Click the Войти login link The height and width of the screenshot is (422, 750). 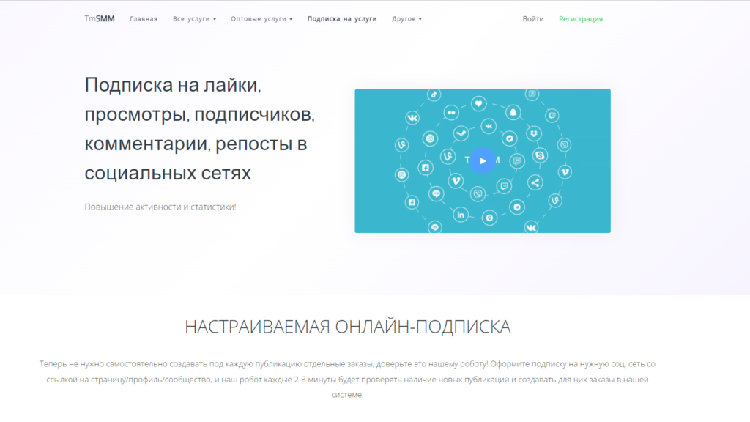coord(533,18)
